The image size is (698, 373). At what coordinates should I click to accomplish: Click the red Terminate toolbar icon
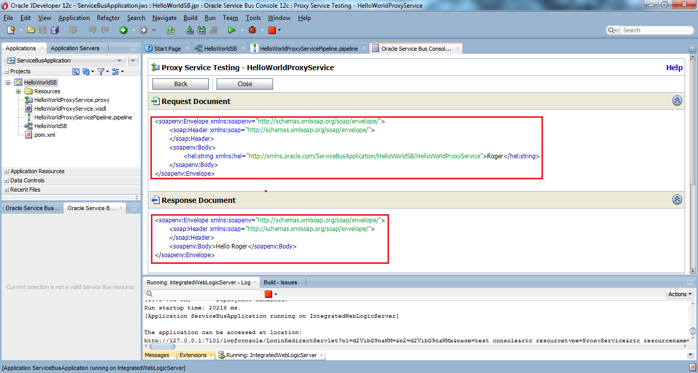(272, 30)
